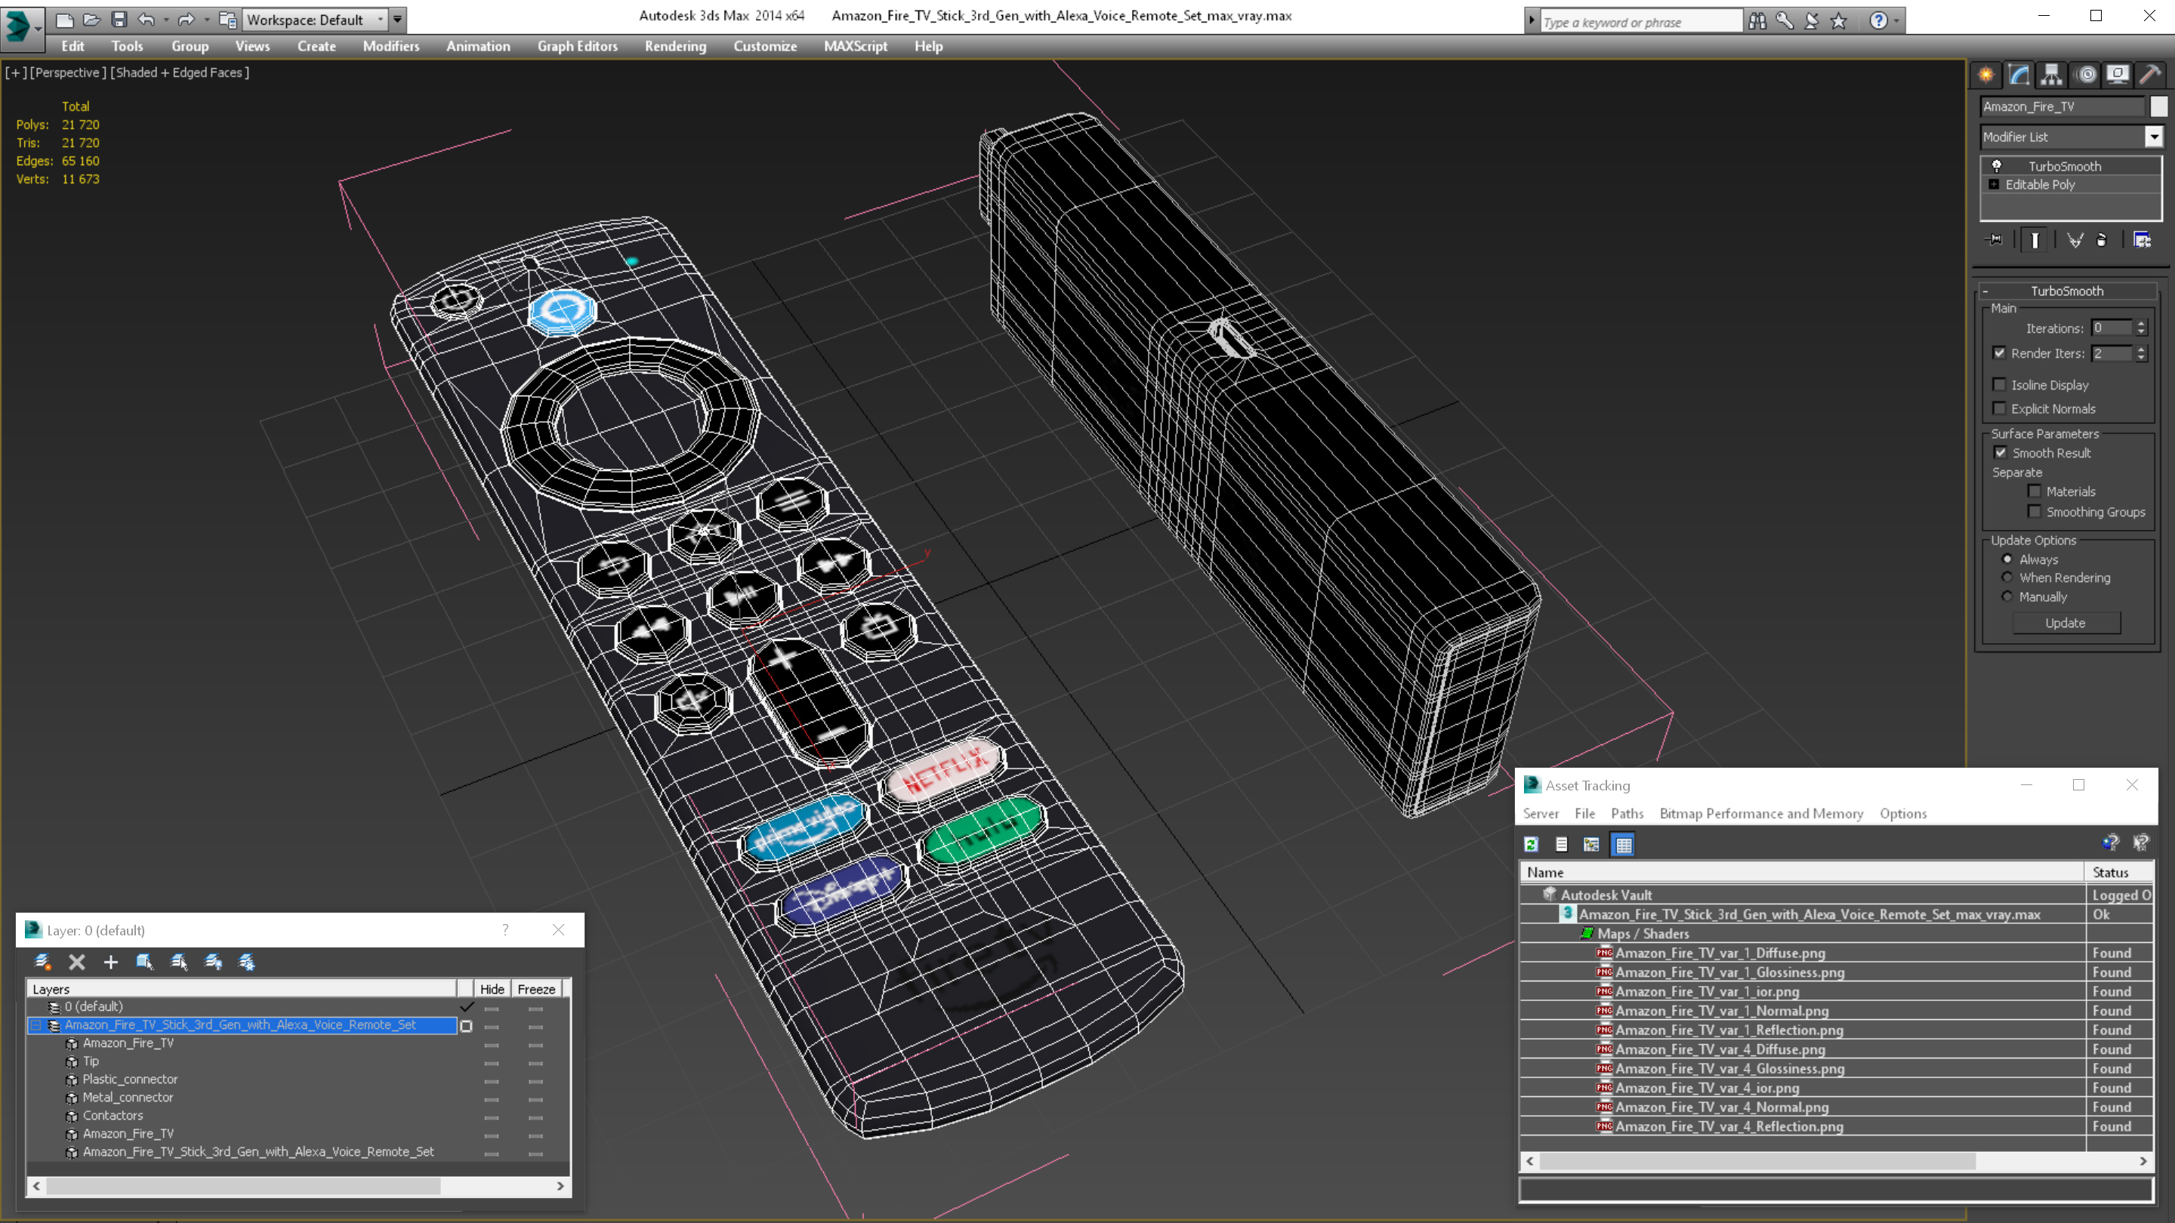Open the Hierarchy command panel tab
The width and height of the screenshot is (2175, 1223).
coord(2052,75)
